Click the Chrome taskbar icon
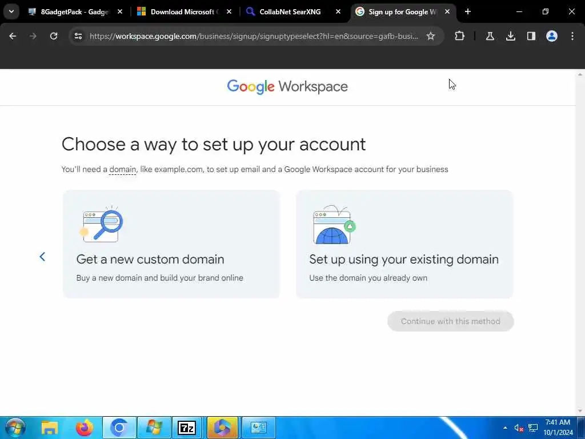The width and height of the screenshot is (585, 439). pos(119,428)
